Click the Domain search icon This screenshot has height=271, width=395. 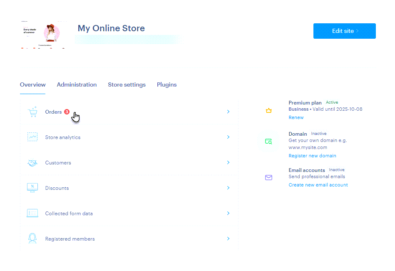pos(268,141)
